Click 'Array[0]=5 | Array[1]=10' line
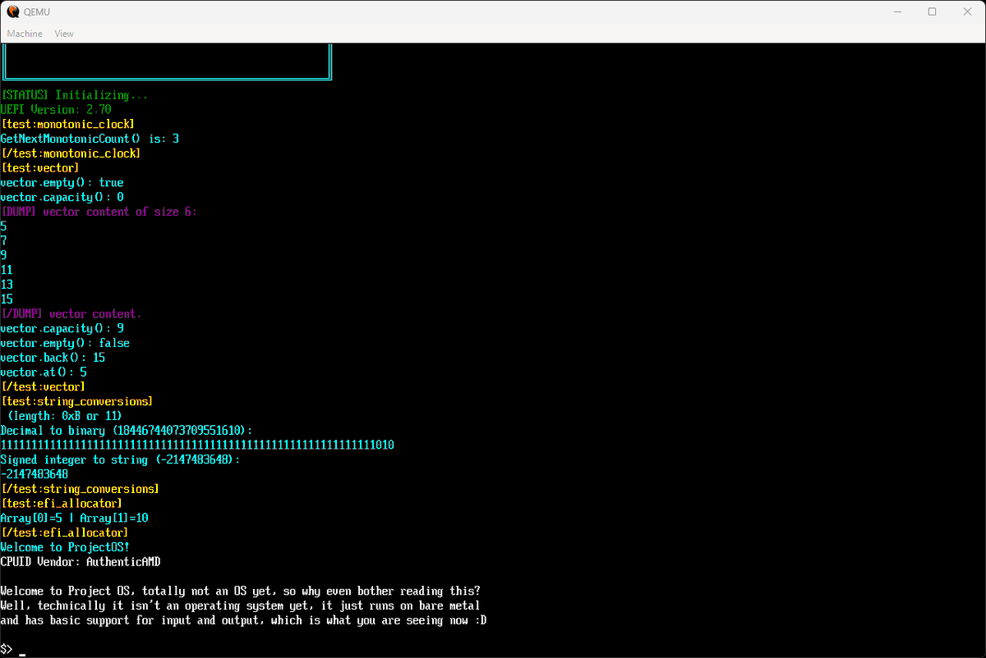Viewport: 986px width, 658px height. pyautogui.click(x=74, y=519)
